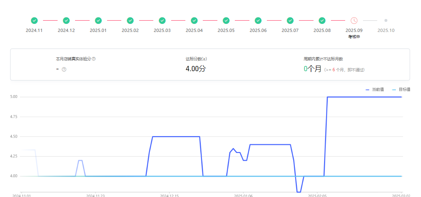
Task: Click the 2025.07 month label
Action: (290, 30)
